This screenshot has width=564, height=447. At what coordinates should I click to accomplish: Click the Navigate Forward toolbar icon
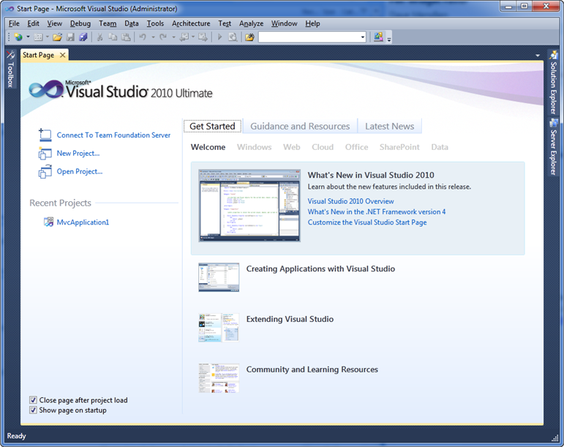coord(203,37)
